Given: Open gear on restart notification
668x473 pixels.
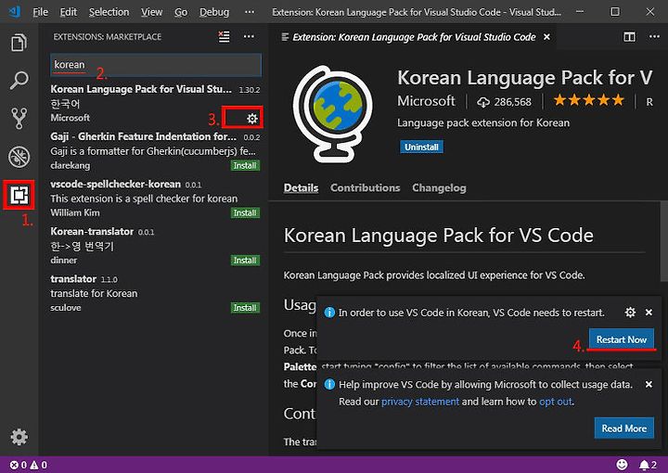Looking at the screenshot, I should click(x=630, y=313).
